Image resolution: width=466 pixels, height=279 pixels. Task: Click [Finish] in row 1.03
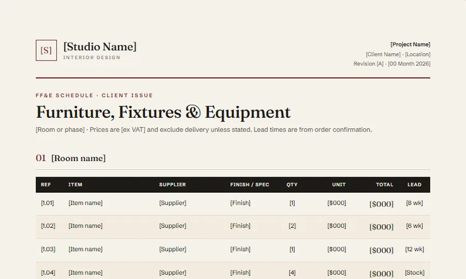click(240, 250)
